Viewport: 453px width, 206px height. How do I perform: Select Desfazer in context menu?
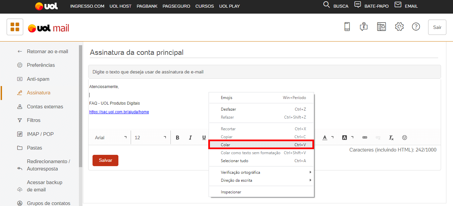(261, 109)
